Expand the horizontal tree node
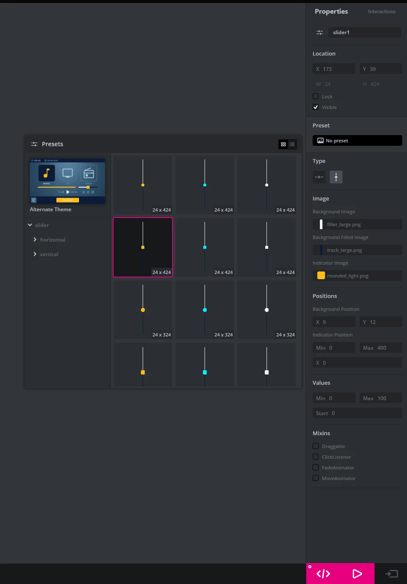 tap(35, 239)
